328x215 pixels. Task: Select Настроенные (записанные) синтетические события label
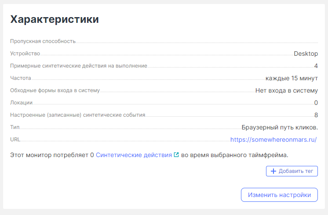[x=77, y=115]
